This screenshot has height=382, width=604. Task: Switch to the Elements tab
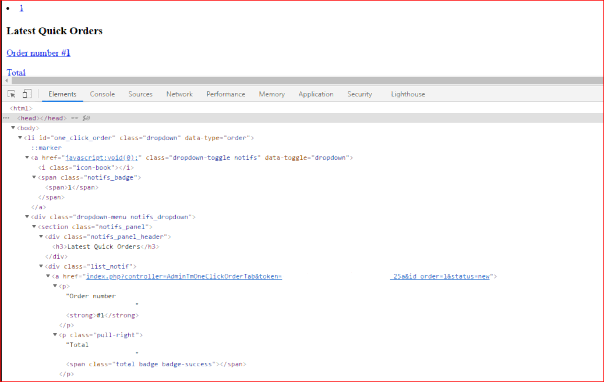coord(62,94)
